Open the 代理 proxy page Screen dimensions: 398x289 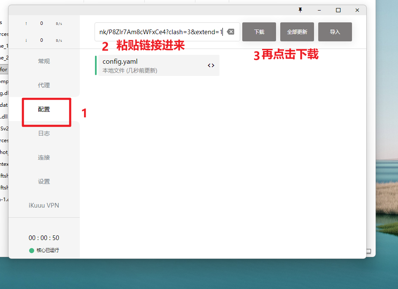[x=43, y=85]
